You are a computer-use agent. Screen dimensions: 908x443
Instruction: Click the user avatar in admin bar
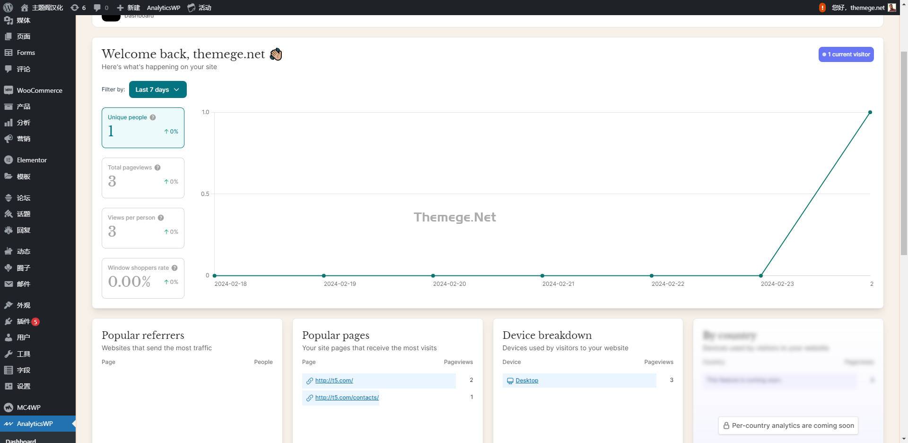click(892, 8)
